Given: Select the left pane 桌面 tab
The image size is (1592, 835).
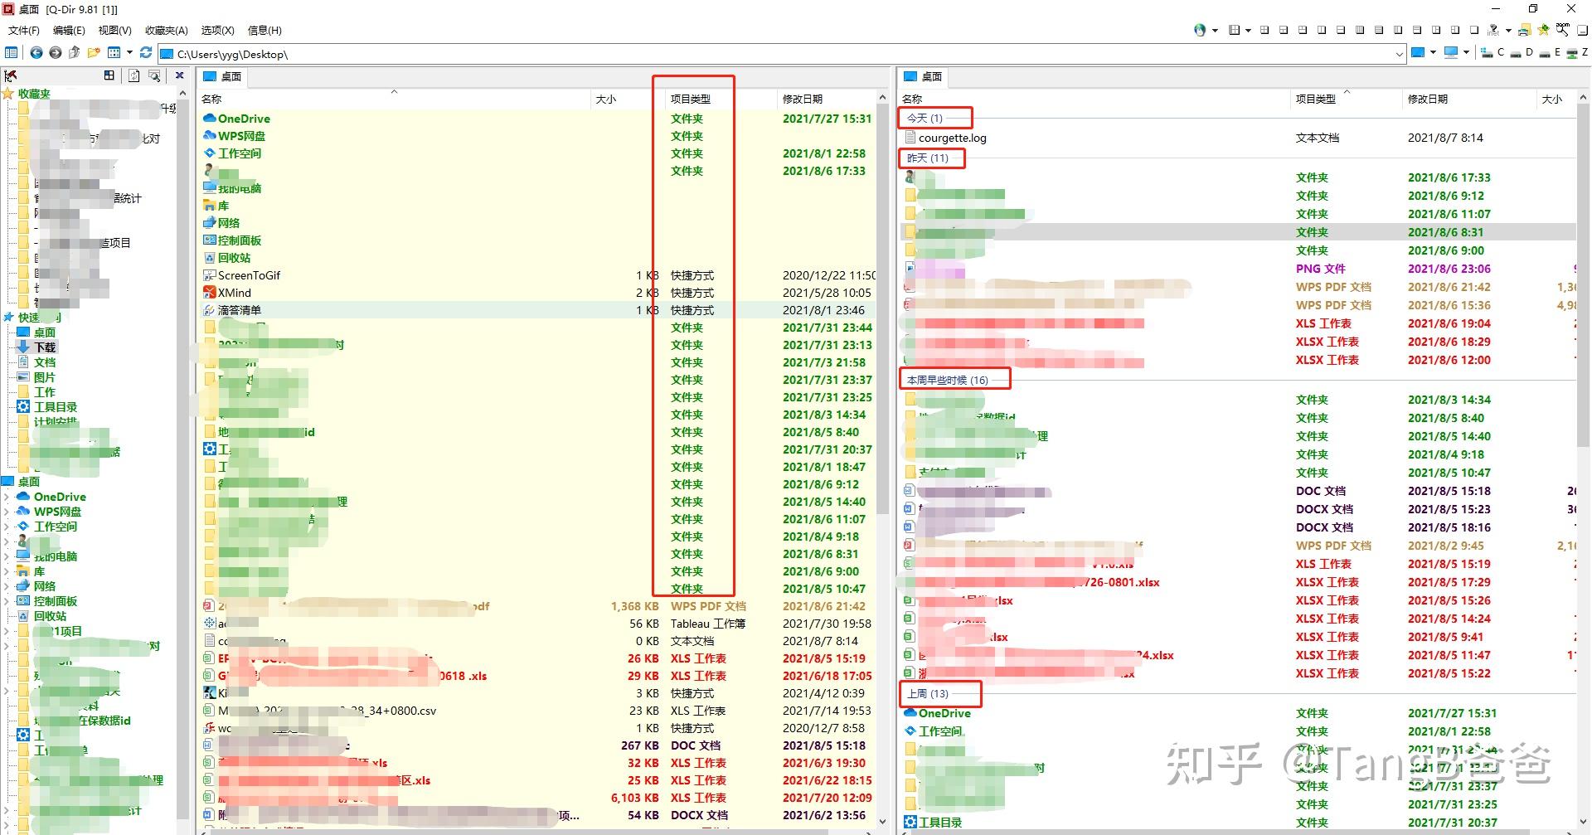Looking at the screenshot, I should (x=222, y=76).
